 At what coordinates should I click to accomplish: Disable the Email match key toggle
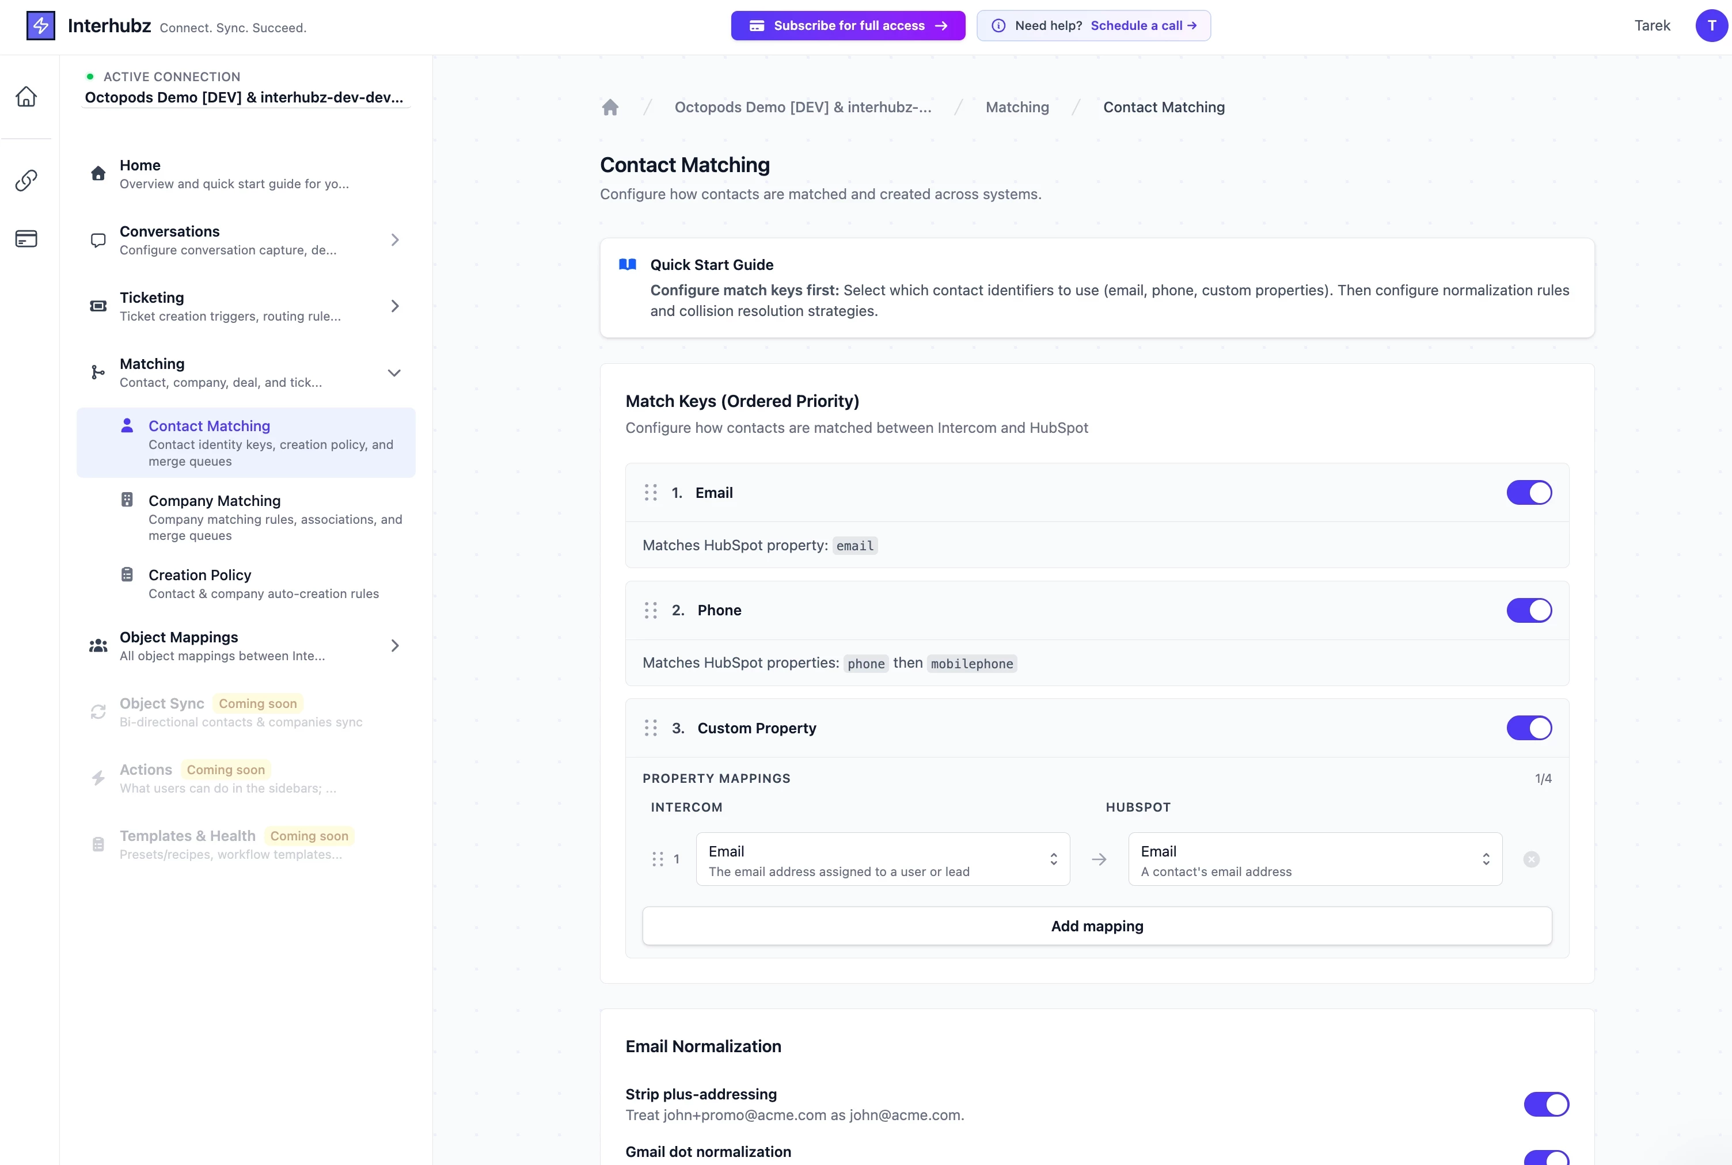1528,493
